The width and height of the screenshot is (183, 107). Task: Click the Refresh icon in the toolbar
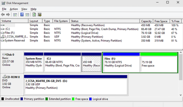(34, 14)
